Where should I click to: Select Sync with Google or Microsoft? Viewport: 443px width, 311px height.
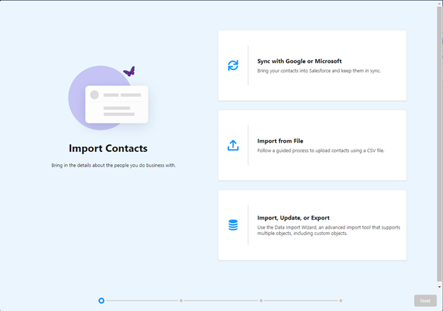tap(299, 61)
